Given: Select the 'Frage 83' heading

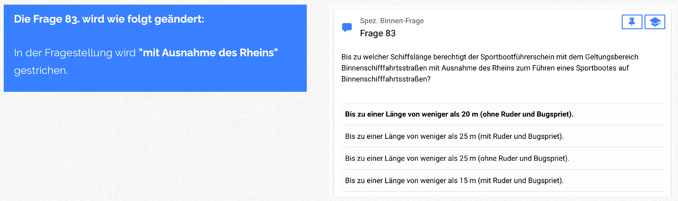Looking at the screenshot, I should pos(378,33).
